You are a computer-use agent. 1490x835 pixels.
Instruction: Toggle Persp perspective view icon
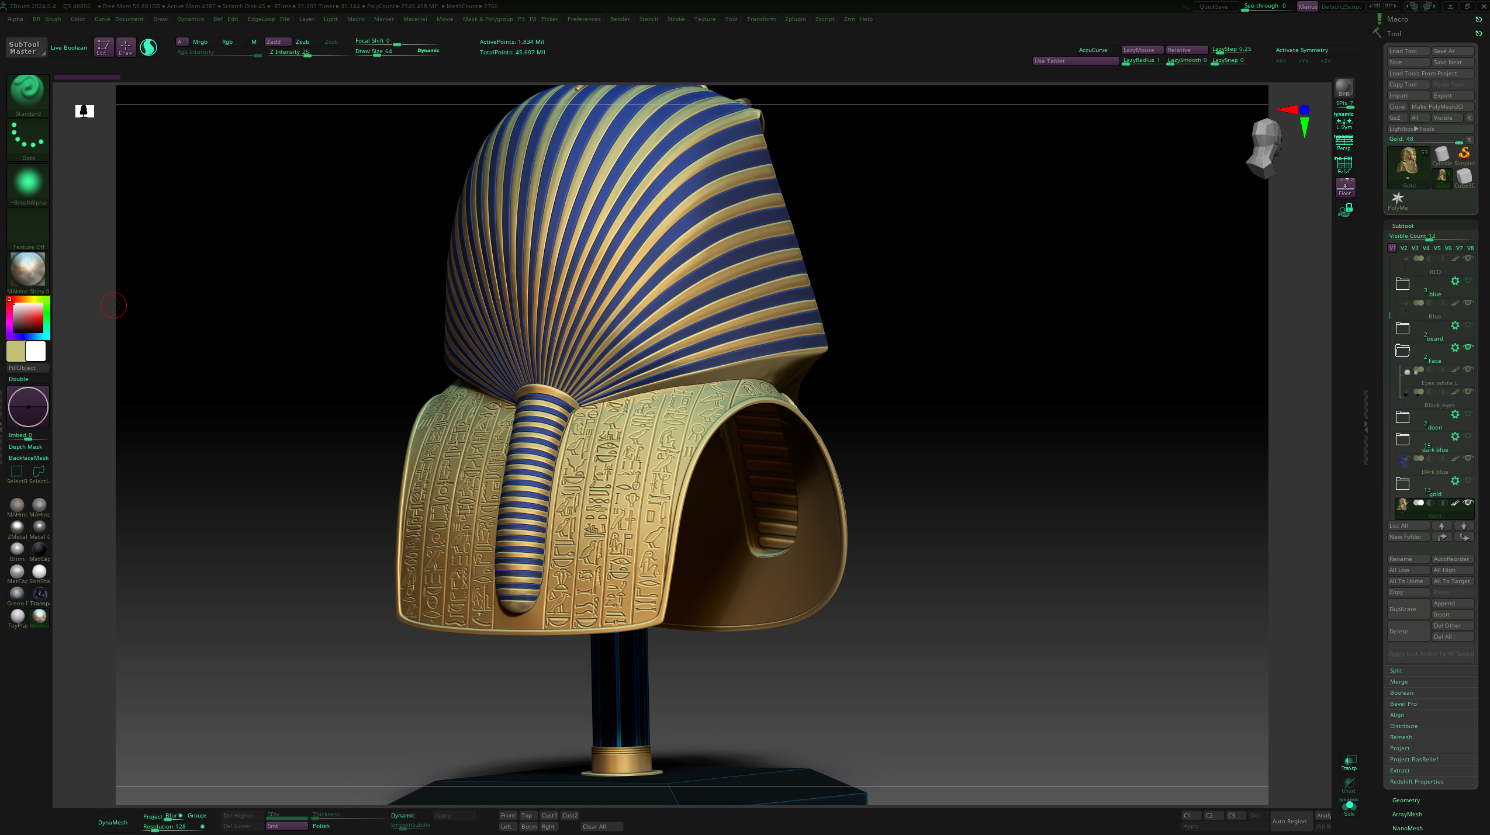(x=1344, y=144)
